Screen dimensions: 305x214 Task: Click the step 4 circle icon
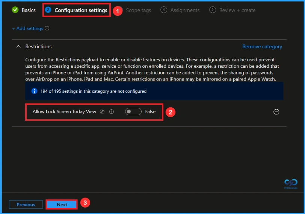[164, 10]
